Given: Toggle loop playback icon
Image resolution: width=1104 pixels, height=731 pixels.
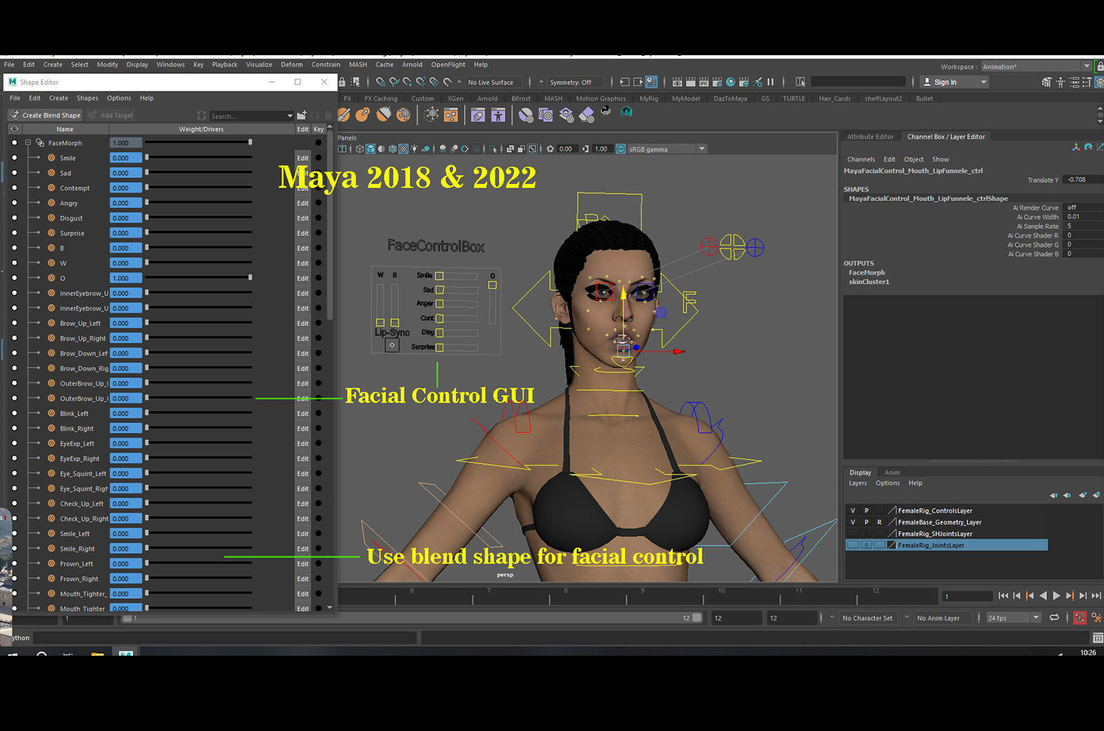Looking at the screenshot, I should click(x=1054, y=618).
